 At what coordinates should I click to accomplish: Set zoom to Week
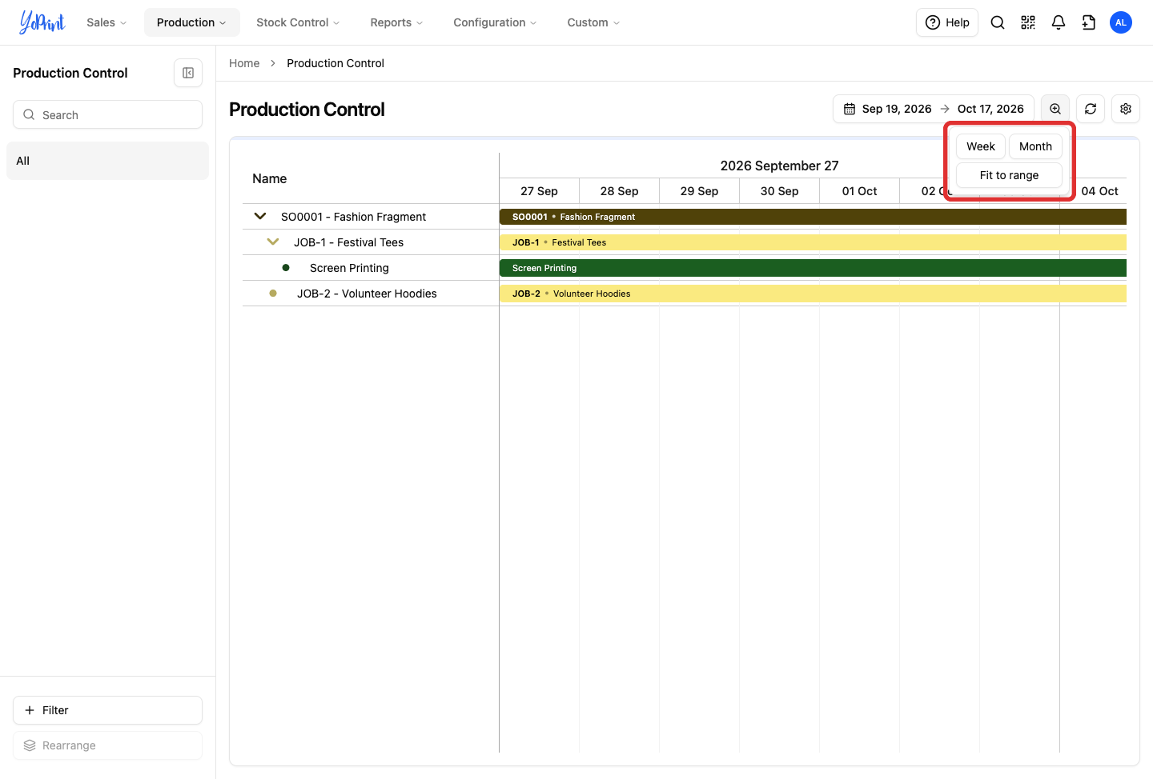981,146
